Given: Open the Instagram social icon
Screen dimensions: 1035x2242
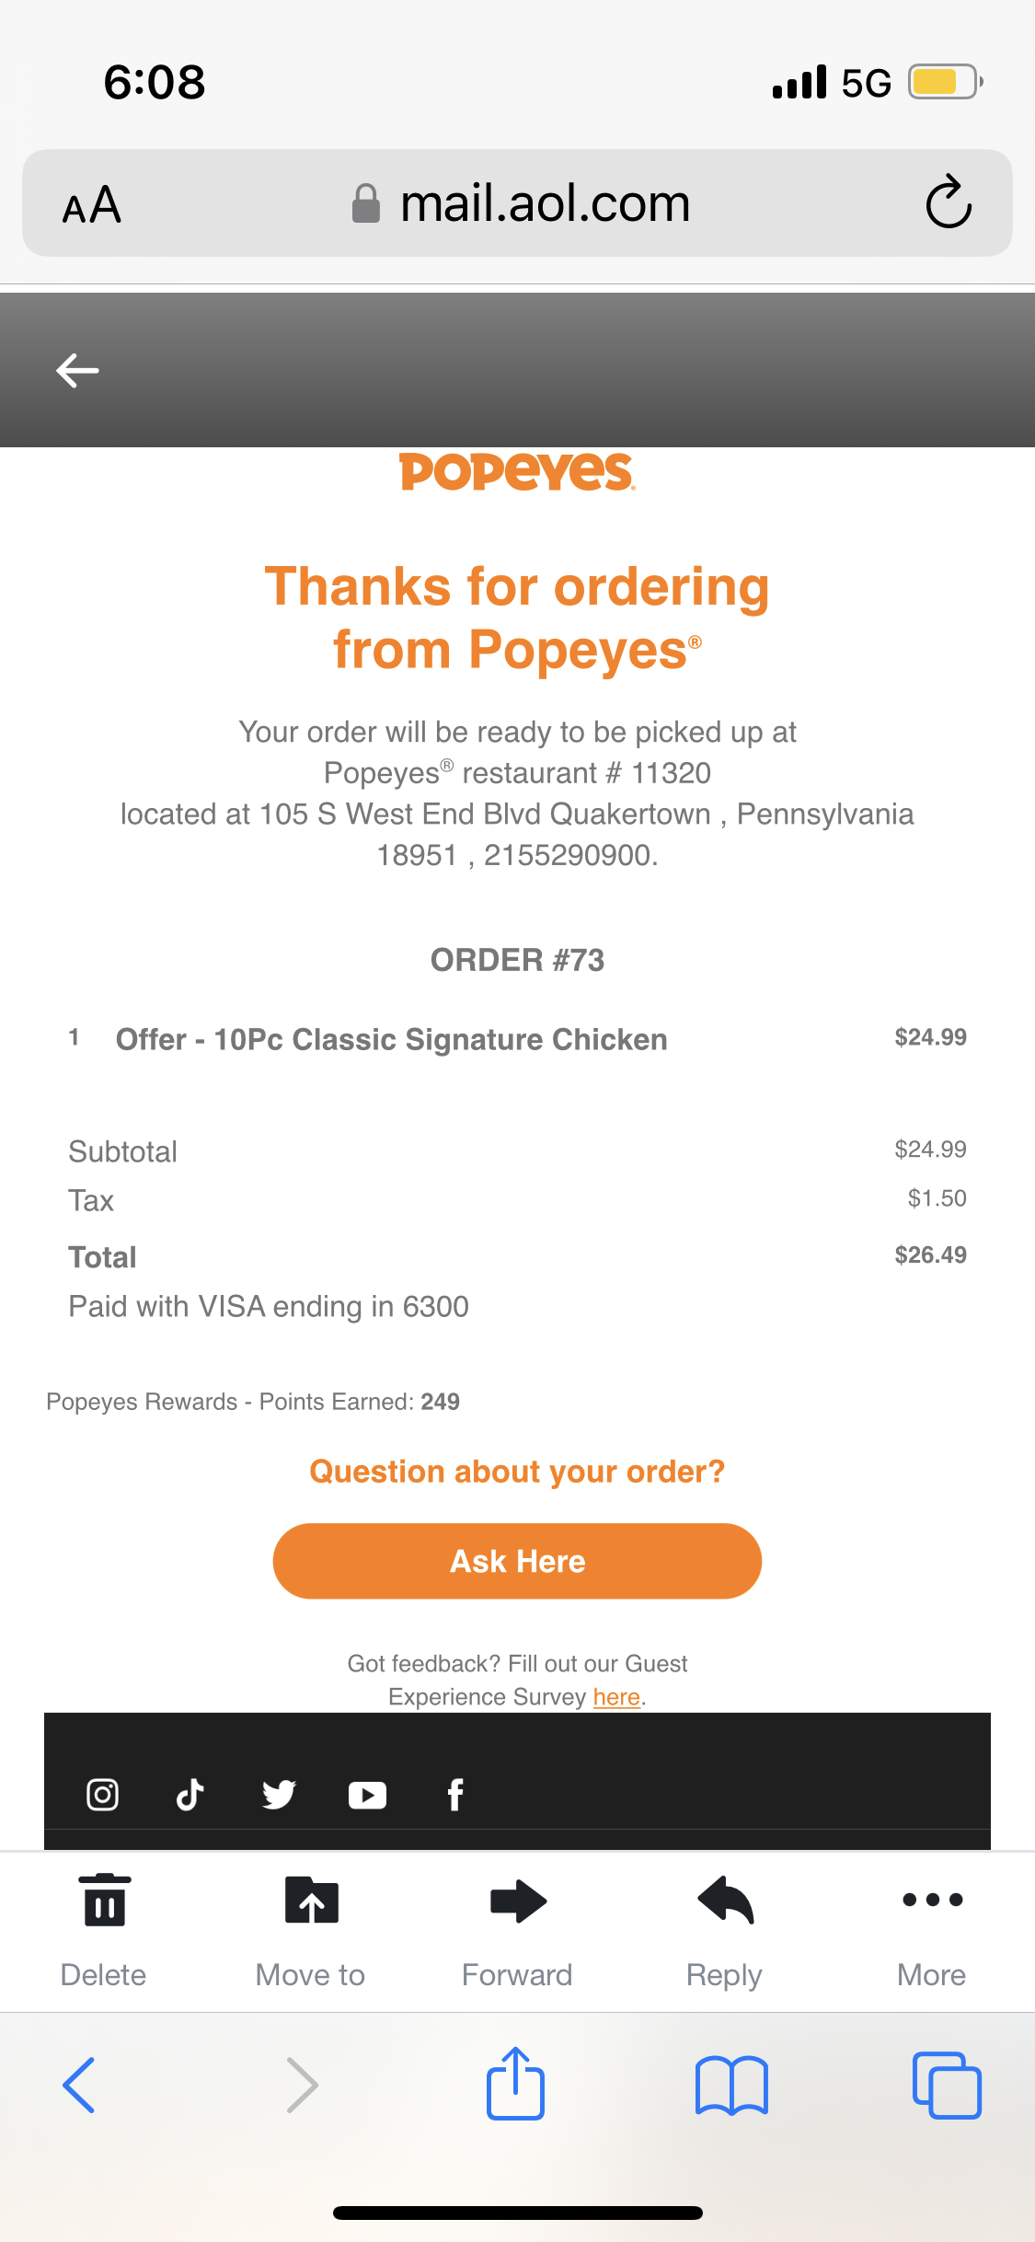Looking at the screenshot, I should [102, 1794].
